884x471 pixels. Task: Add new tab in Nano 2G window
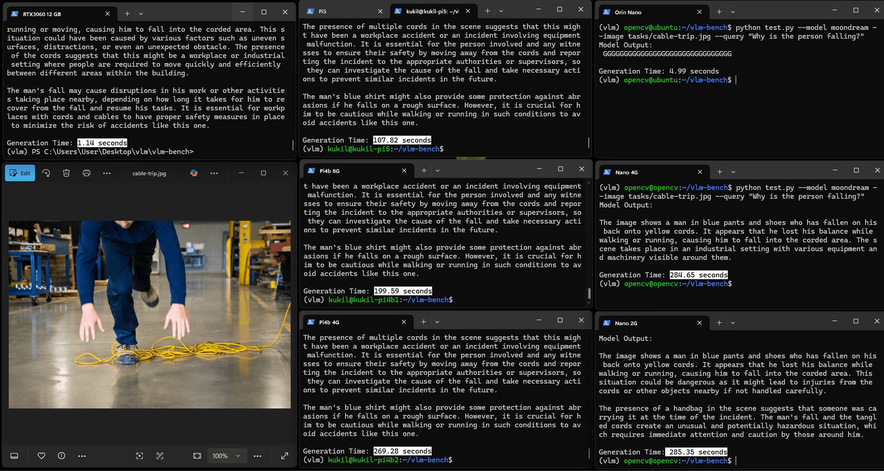(719, 323)
